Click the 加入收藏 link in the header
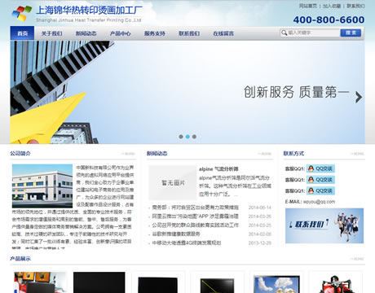This screenshot has width=375, height=293. click(332, 6)
